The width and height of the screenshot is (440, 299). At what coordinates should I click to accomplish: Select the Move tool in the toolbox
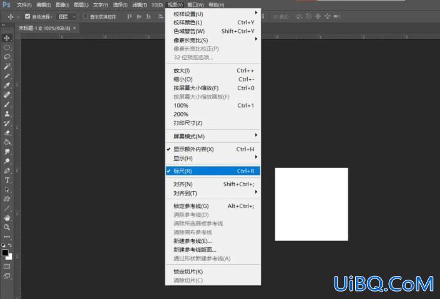click(7, 38)
